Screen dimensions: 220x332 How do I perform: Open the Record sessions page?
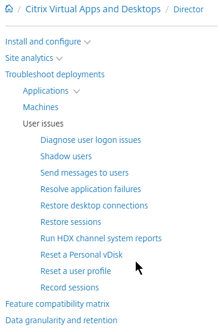70,287
